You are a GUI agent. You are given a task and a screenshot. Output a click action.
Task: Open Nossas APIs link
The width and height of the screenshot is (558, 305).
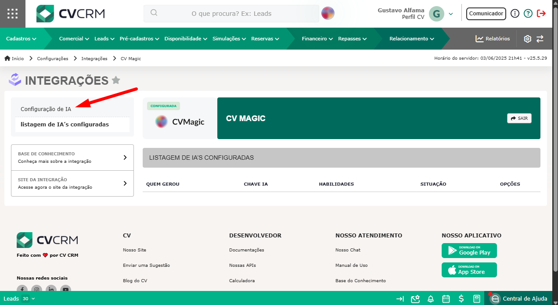(x=242, y=265)
